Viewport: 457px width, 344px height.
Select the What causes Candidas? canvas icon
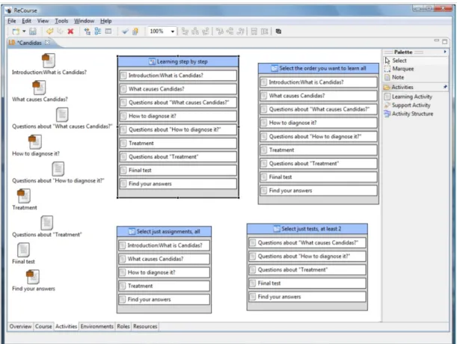pos(39,87)
